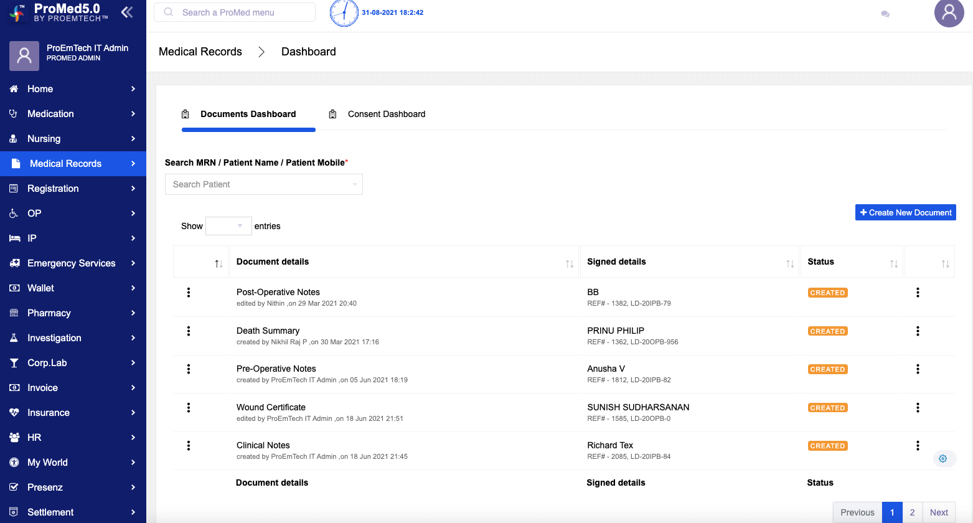Image resolution: width=973 pixels, height=523 pixels.
Task: Open left actions menu for Post-Operative Notes
Action: 189,293
